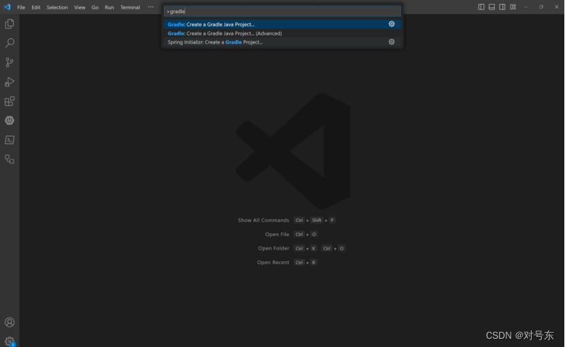Open the File menu
Viewport: 565px width, 347px height.
[x=21, y=7]
